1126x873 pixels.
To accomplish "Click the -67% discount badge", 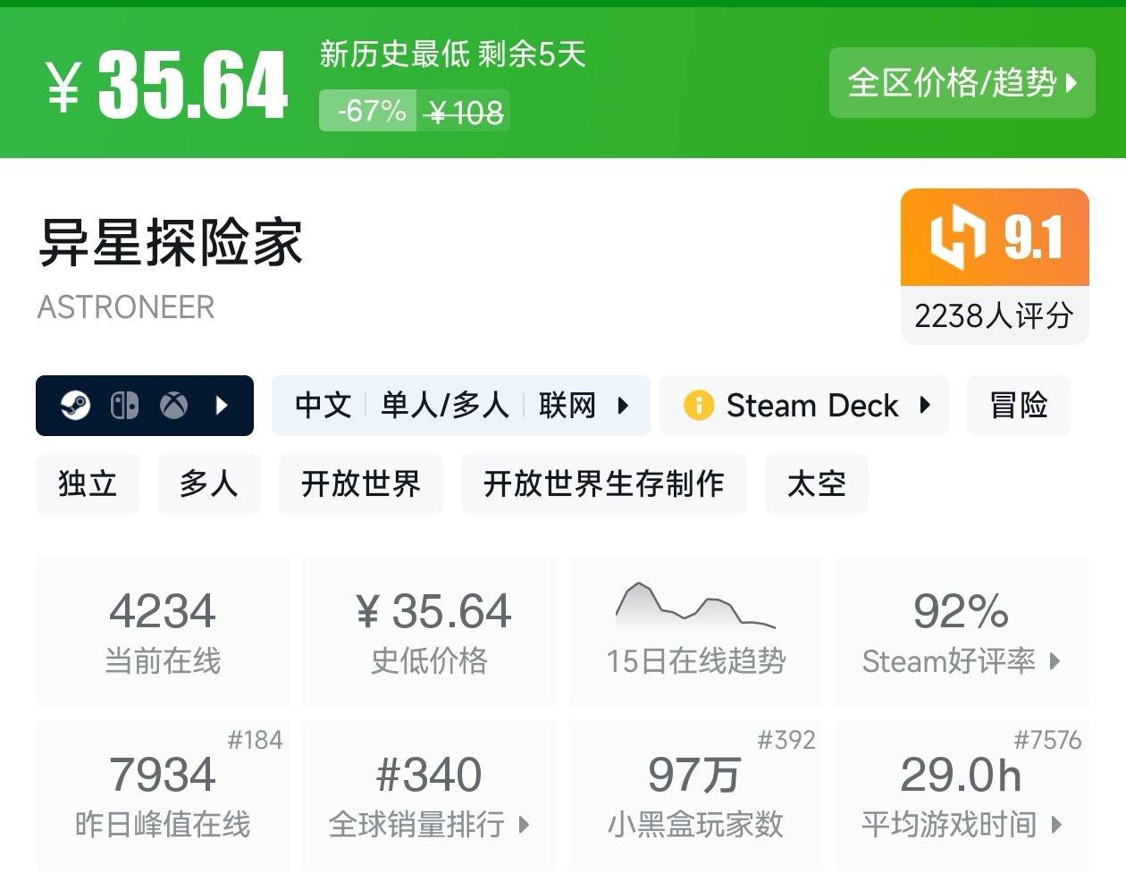I will (x=368, y=111).
